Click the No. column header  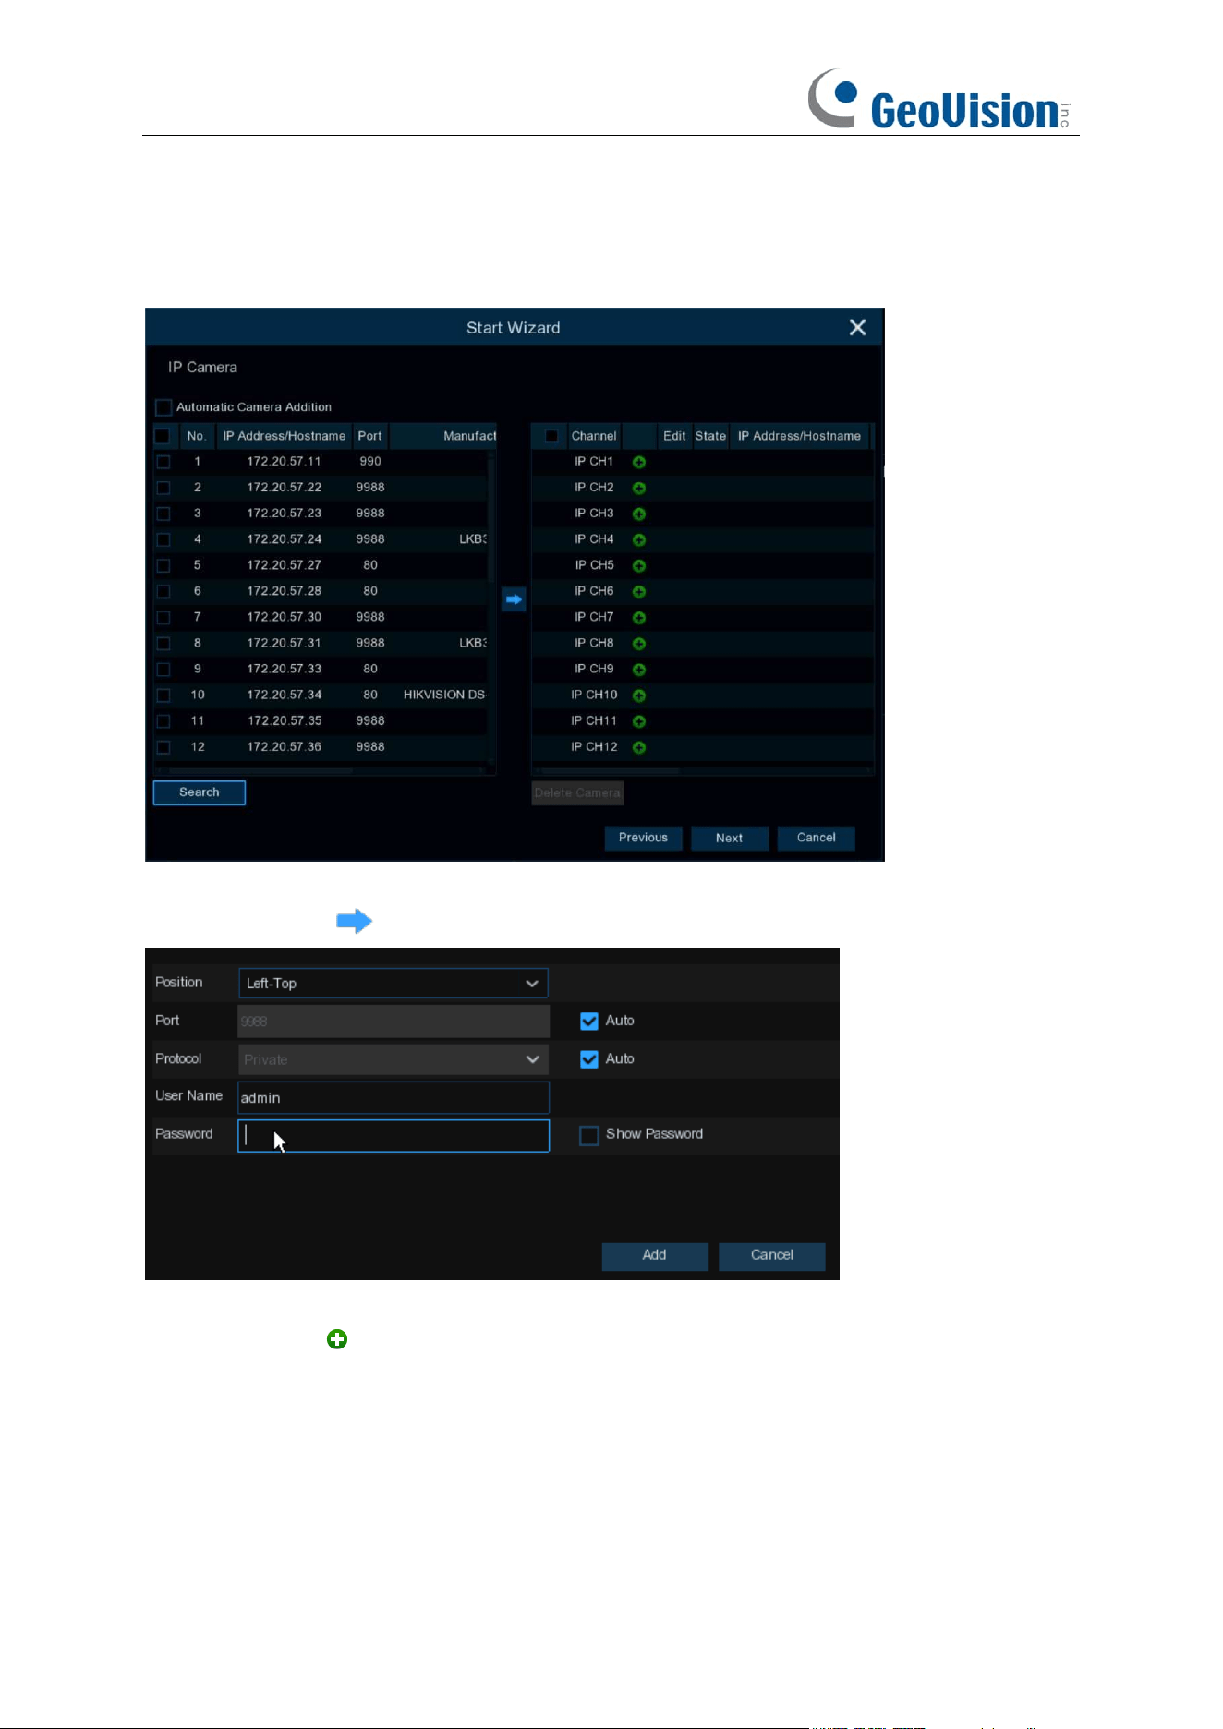pyautogui.click(x=196, y=436)
